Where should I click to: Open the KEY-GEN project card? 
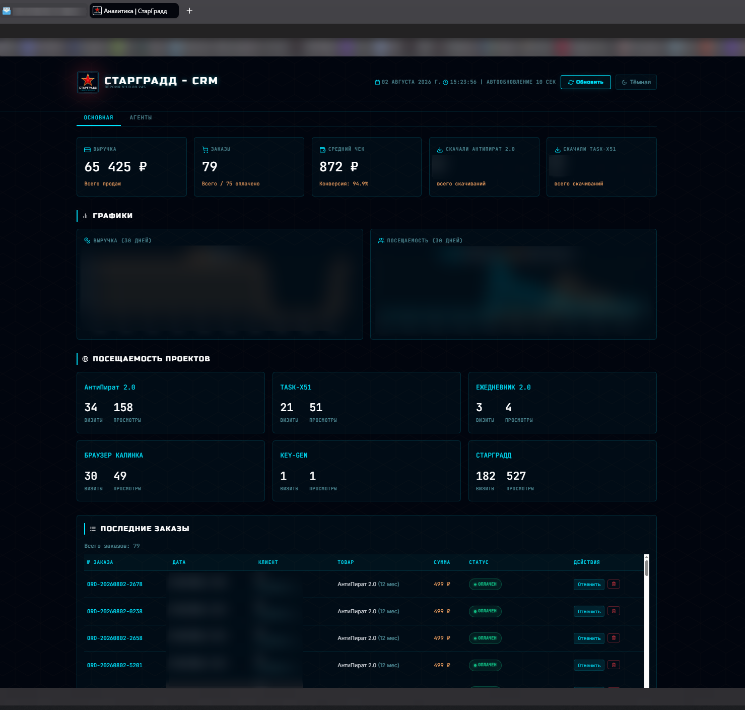(367, 471)
